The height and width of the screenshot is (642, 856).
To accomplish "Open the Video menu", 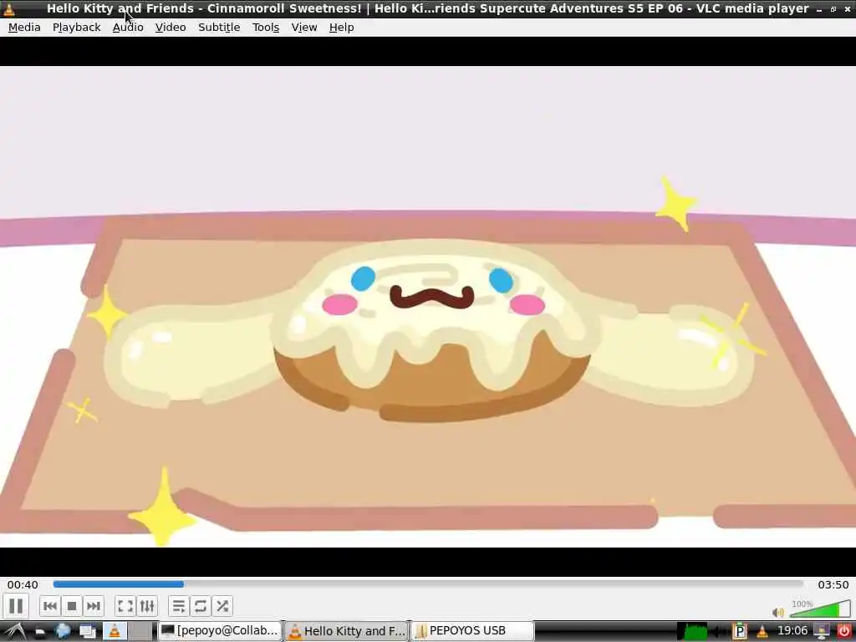I will [171, 28].
